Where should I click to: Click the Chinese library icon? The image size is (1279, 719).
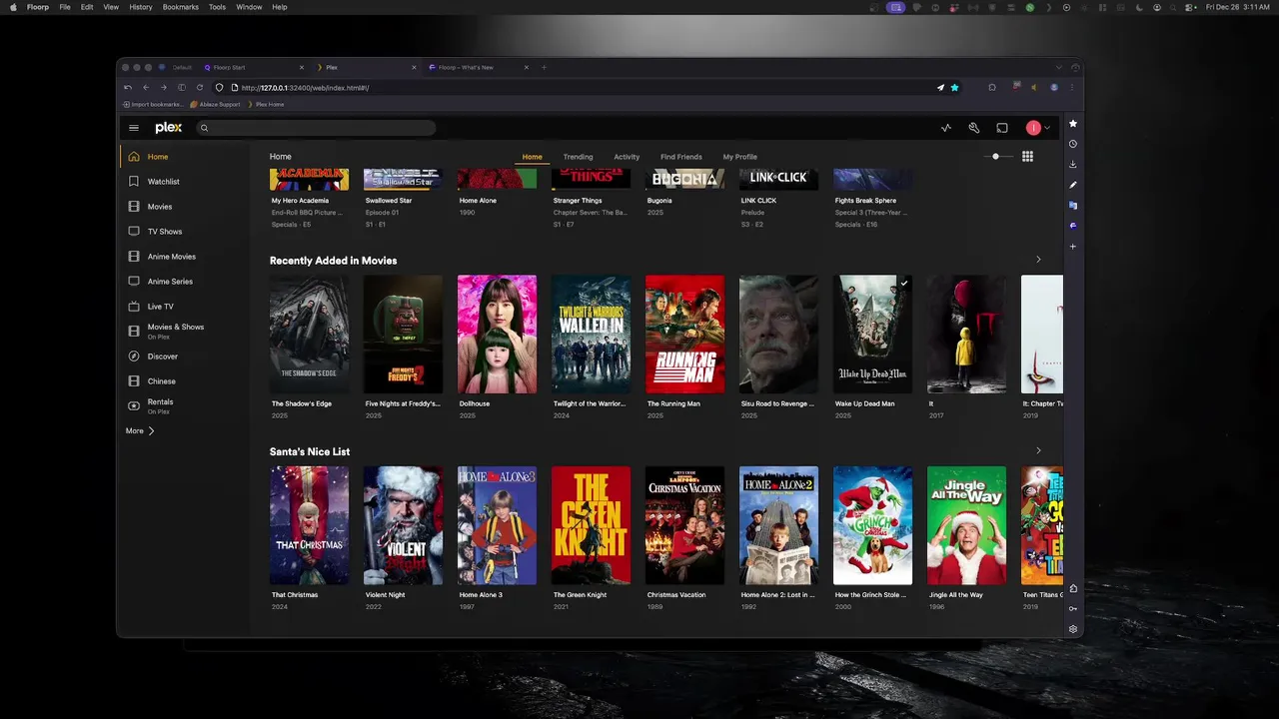(134, 381)
